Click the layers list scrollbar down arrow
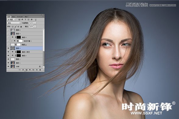The width and height of the screenshot is (179, 119). click(x=44, y=67)
